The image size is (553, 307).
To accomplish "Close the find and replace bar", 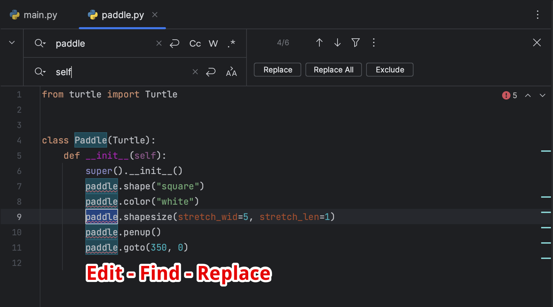I will [537, 42].
